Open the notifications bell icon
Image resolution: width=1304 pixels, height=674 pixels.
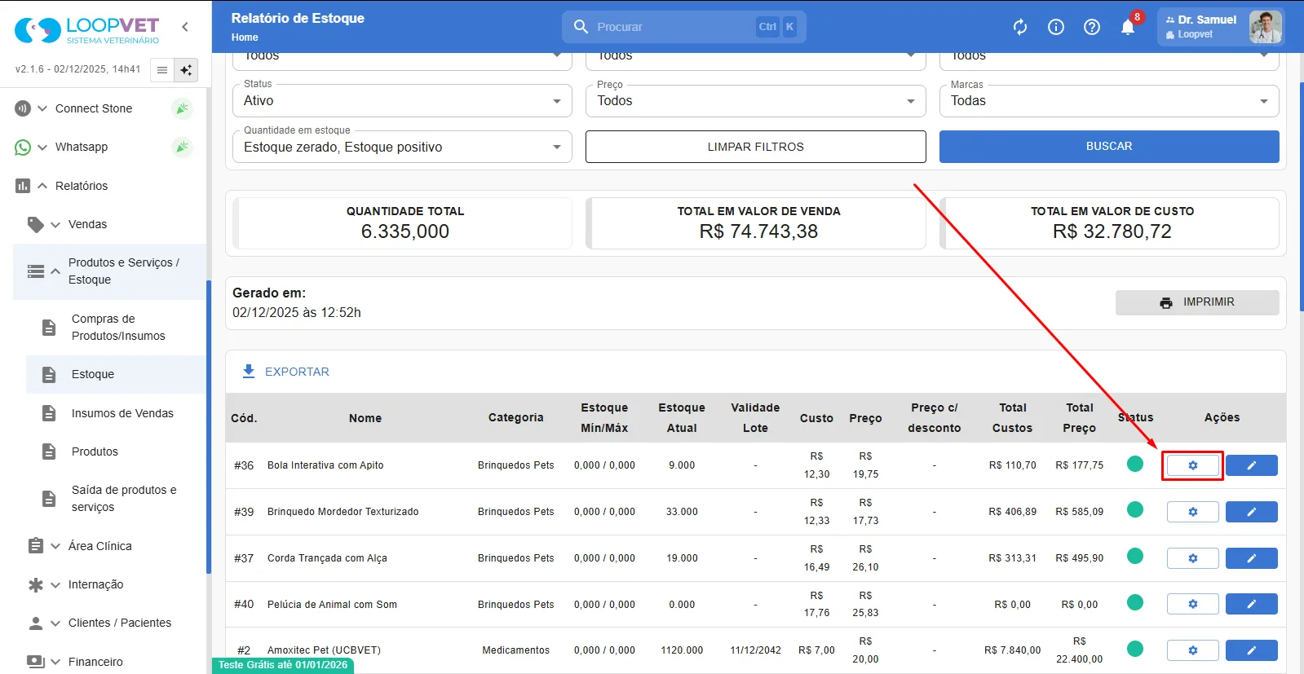(1128, 27)
